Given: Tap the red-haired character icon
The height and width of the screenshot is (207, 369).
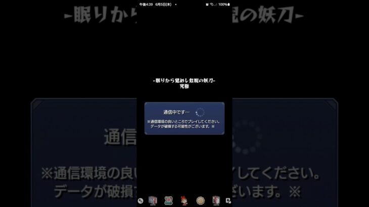Looking at the screenshot, I should [x=184, y=200].
